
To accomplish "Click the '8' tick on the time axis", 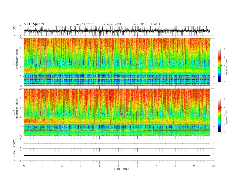I will click(x=175, y=166).
